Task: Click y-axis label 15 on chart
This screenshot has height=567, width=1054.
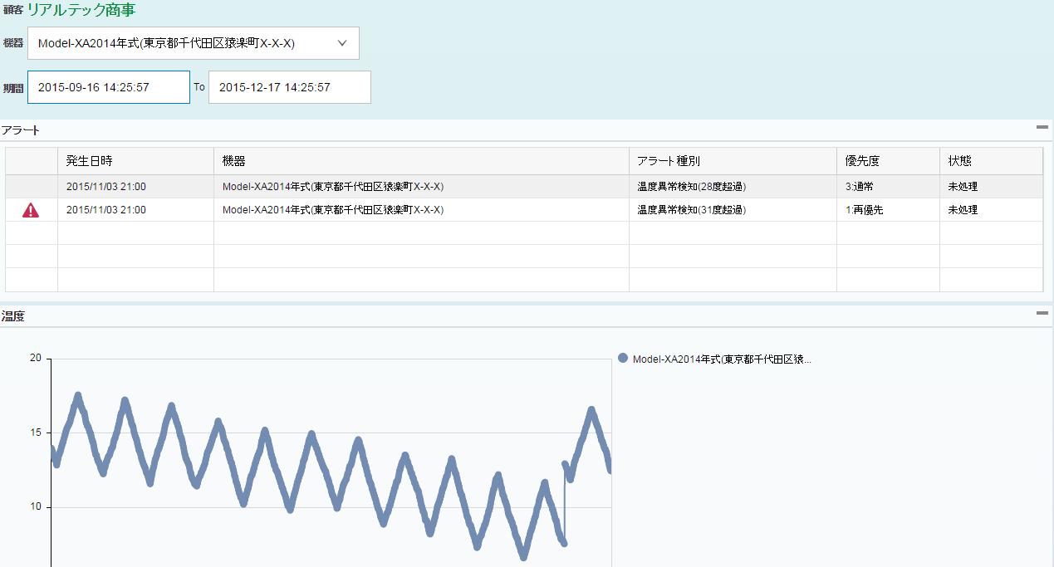Action: (35, 433)
